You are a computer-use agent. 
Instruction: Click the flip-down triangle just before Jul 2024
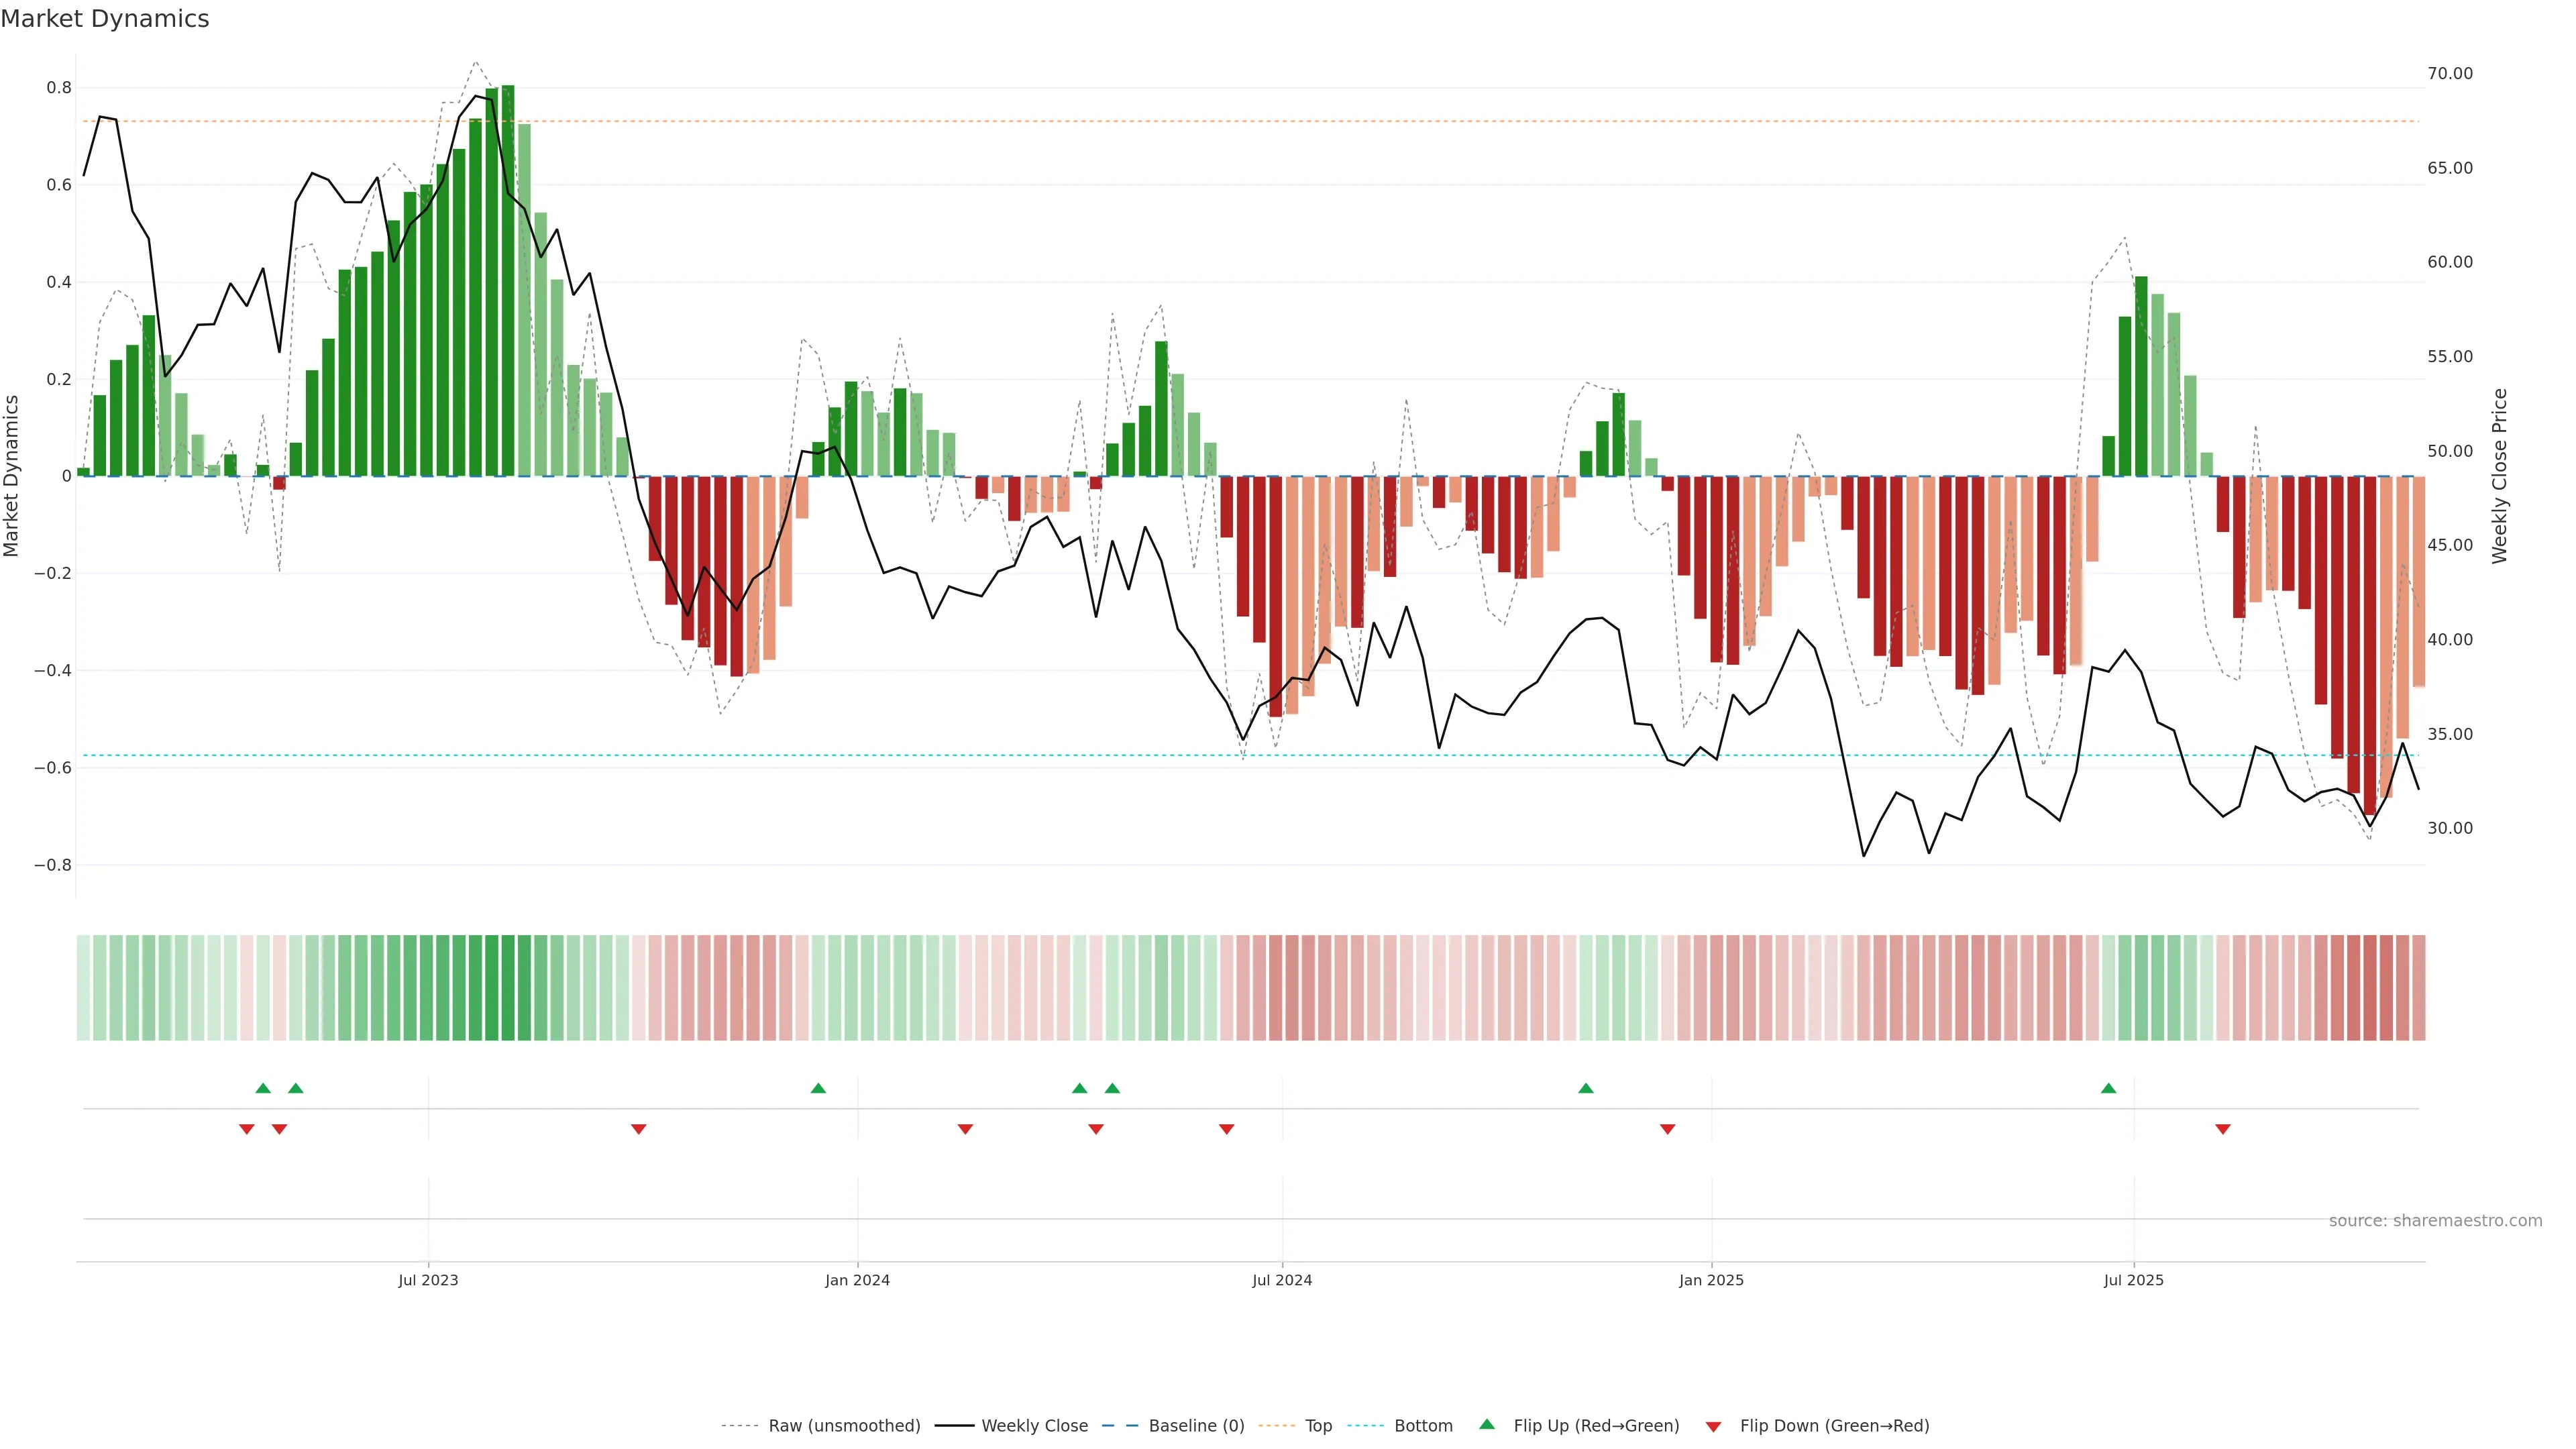tap(1227, 1129)
